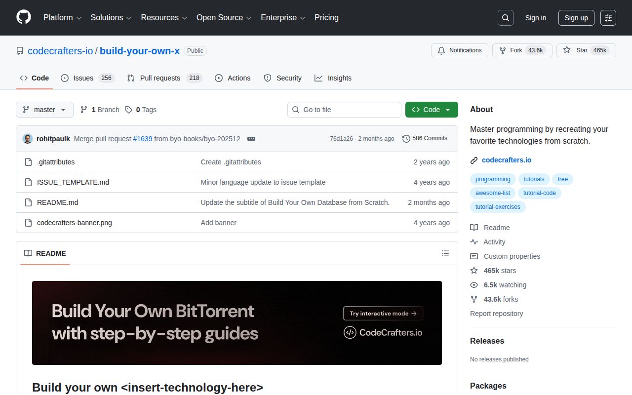Screen dimensions: 632x395
Task: Expand the master branch dropdown
Action: coord(44,110)
